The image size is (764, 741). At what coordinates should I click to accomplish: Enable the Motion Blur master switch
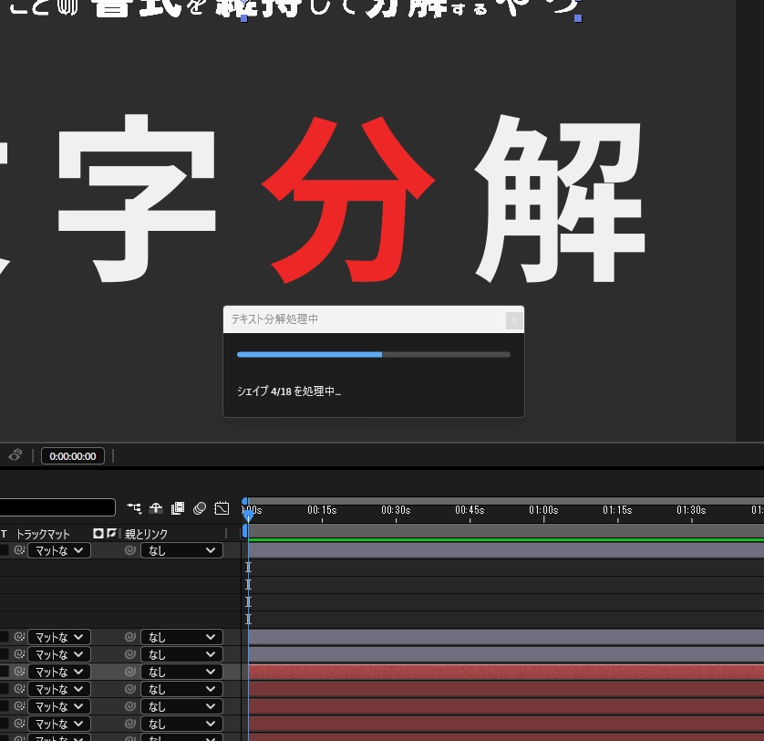(200, 507)
